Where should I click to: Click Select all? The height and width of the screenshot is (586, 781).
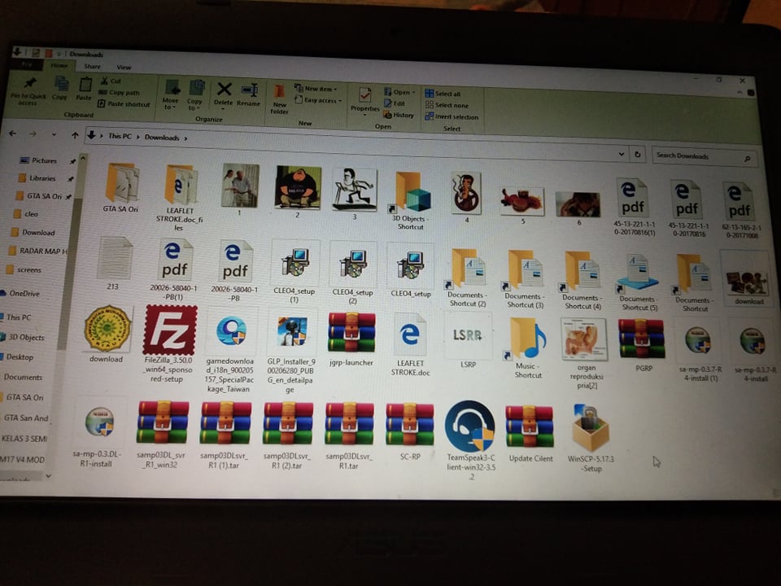pos(443,93)
